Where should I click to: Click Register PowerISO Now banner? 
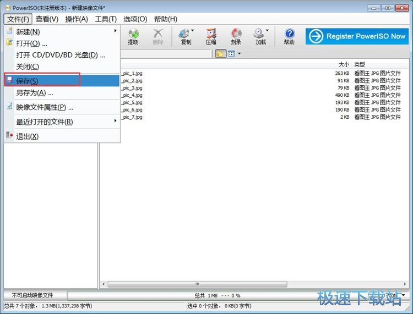click(357, 36)
